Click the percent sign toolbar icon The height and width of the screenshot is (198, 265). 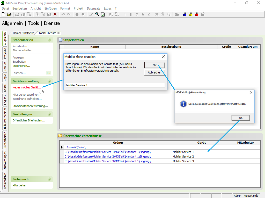(x=157, y=14)
